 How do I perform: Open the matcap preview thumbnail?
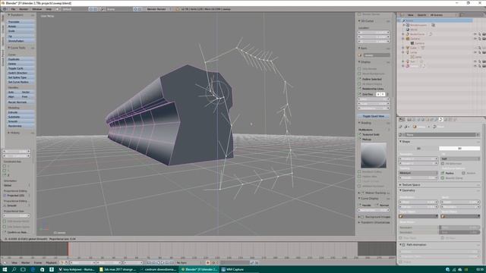tap(374, 155)
